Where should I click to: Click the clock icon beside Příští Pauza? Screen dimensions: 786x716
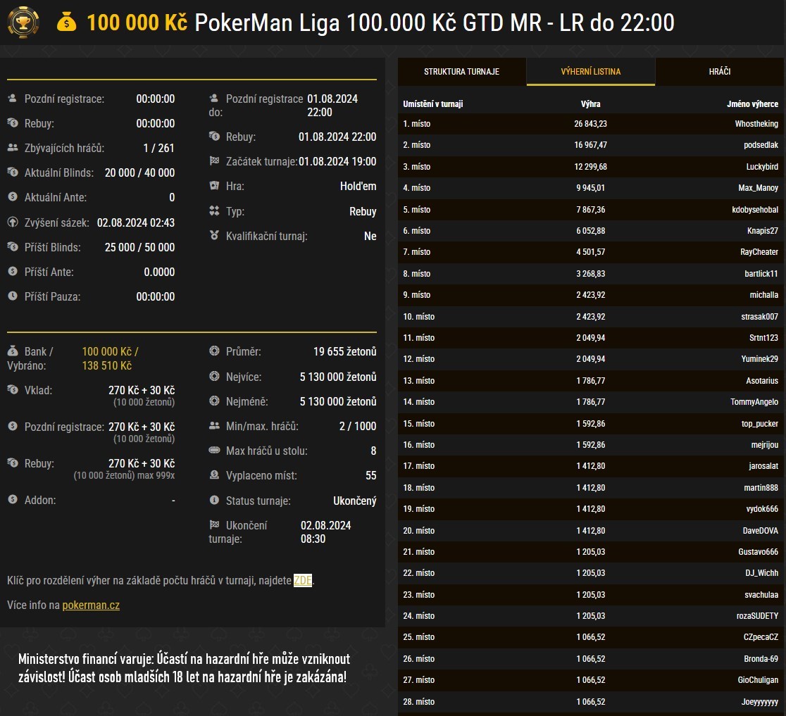coord(13,296)
